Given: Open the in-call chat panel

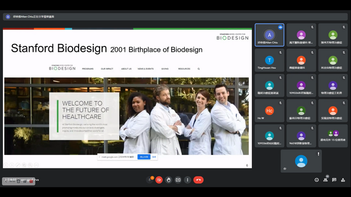Looking at the screenshot, I should click(x=334, y=180).
